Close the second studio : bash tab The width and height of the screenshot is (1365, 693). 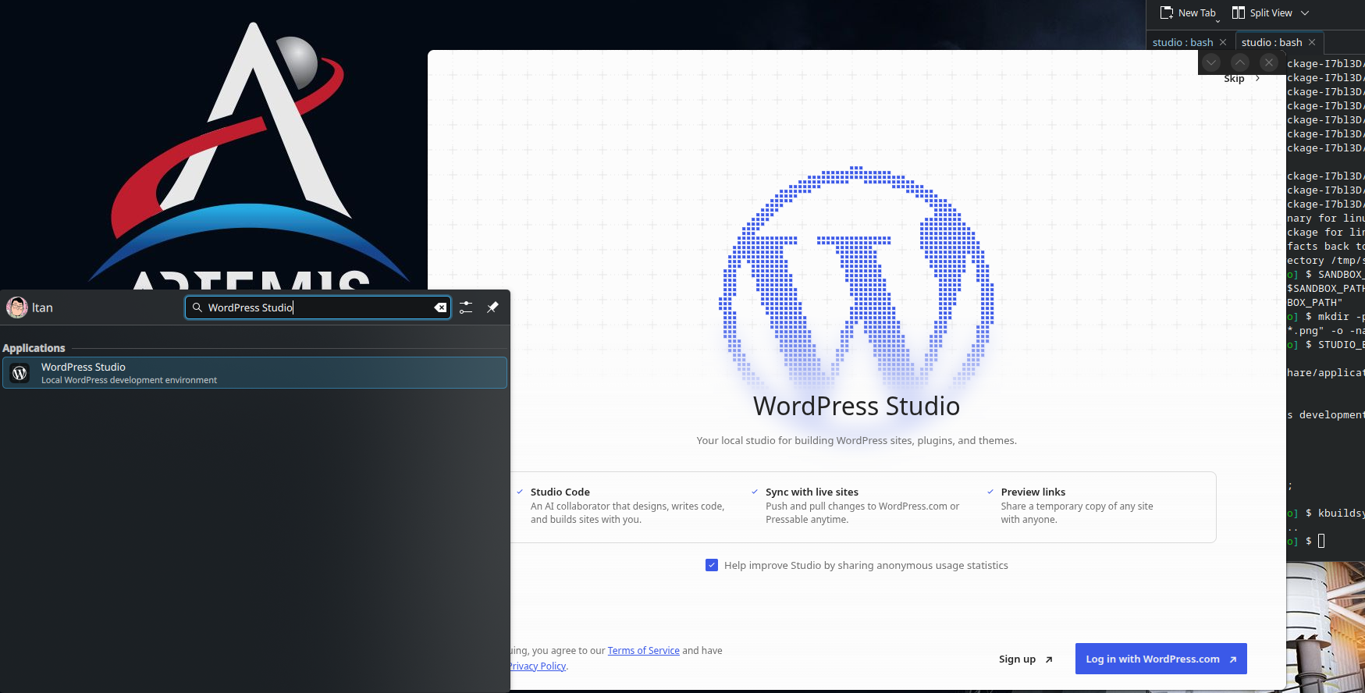tap(1312, 42)
